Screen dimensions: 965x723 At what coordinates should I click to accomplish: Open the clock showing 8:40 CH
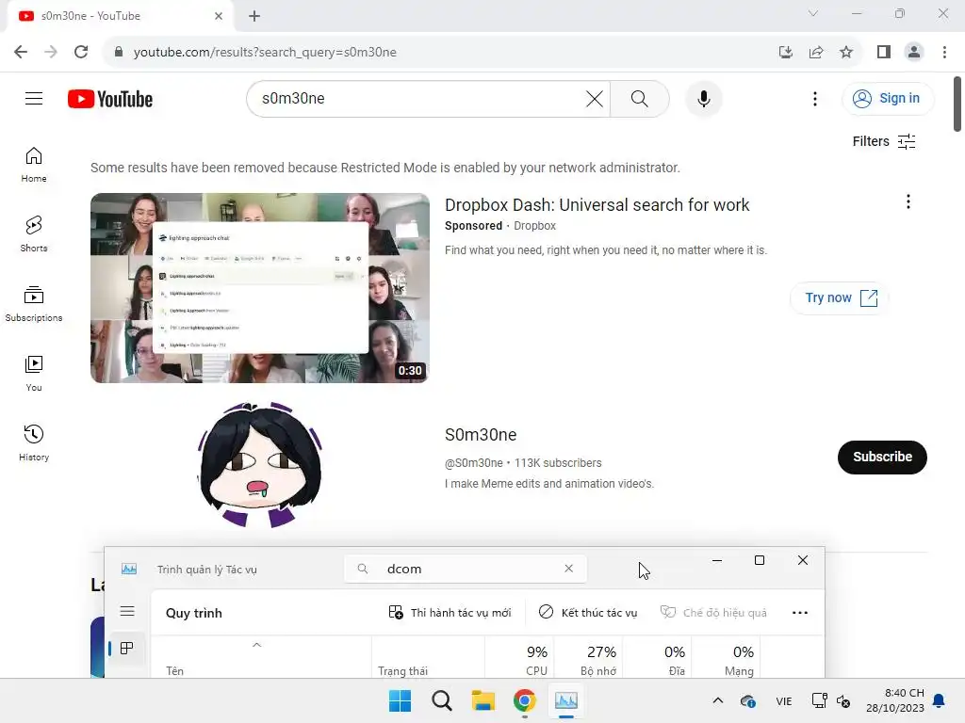(895, 700)
